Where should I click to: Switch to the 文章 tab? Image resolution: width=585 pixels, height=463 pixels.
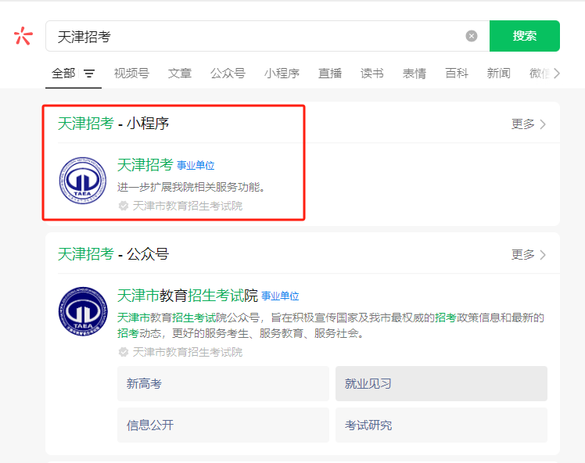pos(179,73)
